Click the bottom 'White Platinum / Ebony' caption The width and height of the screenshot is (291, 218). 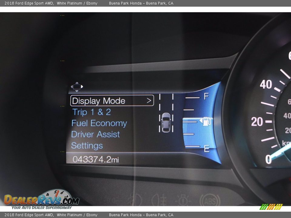point(77,215)
